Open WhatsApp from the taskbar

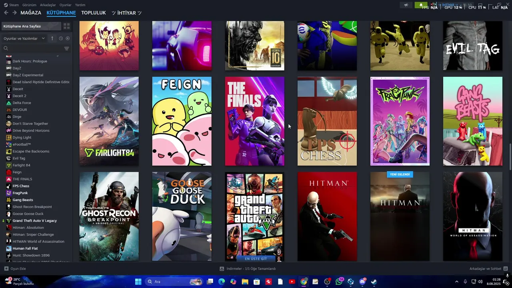point(339,282)
